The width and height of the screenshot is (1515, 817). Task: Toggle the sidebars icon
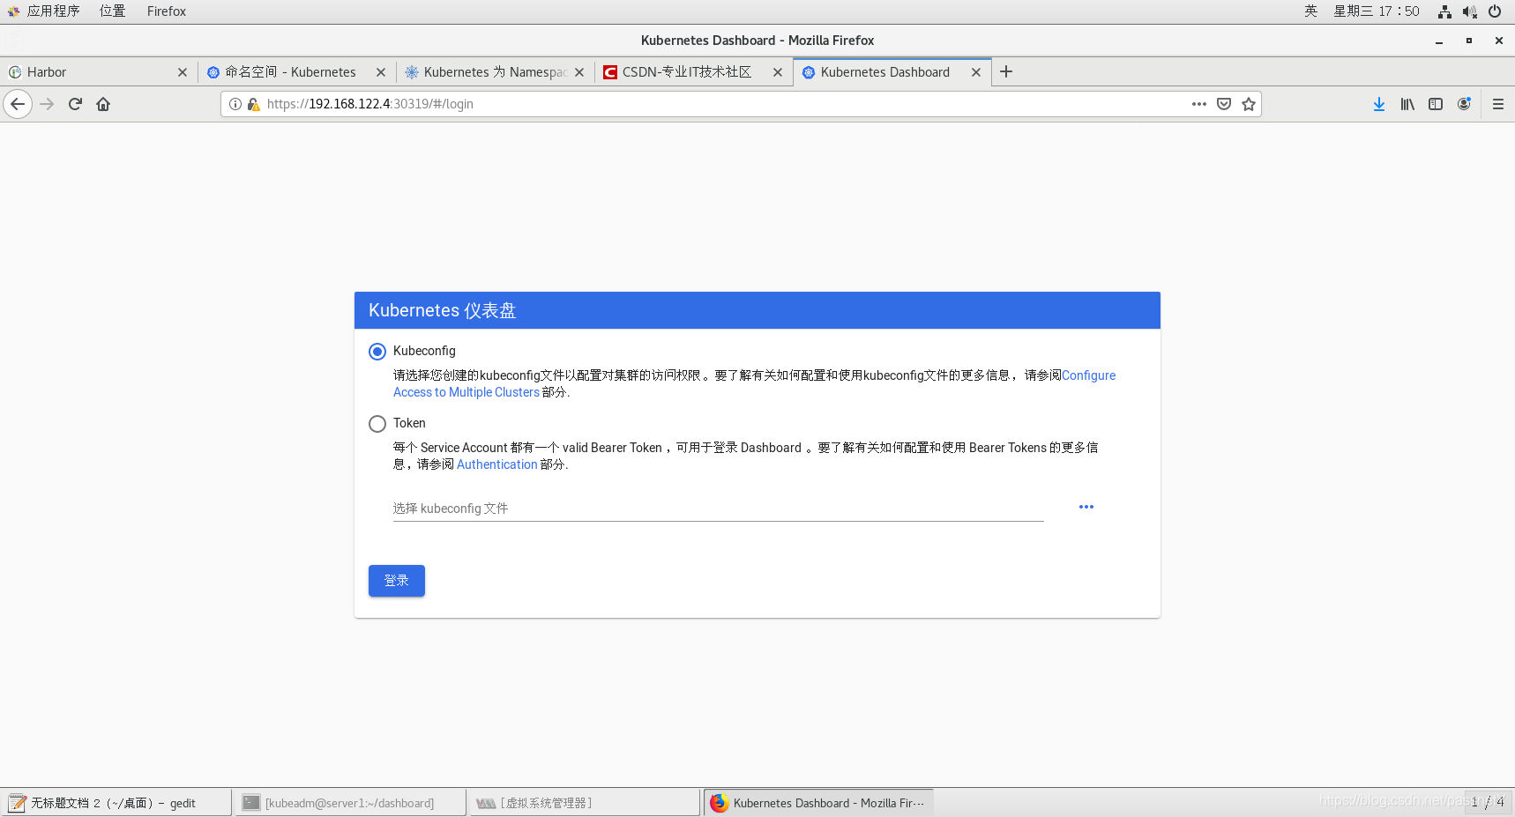(1436, 104)
